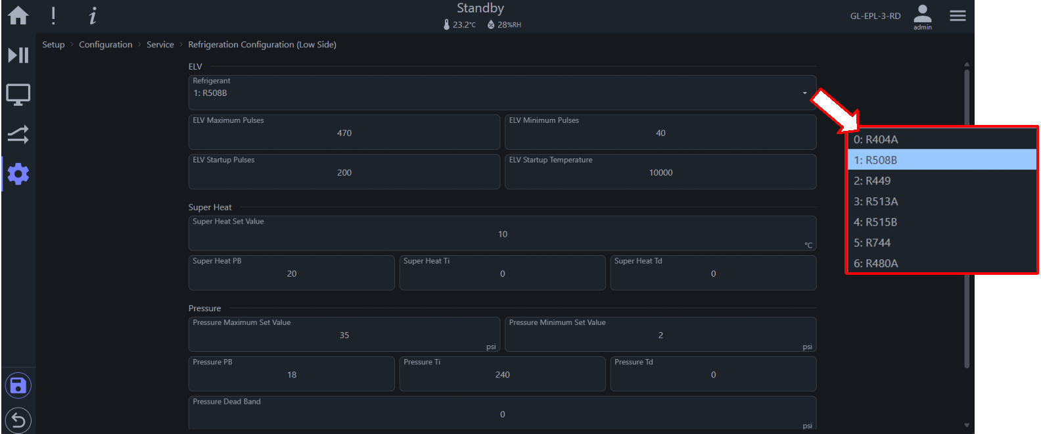1041x434 pixels.
Task: Open the program arrows icon in sidebar
Action: click(18, 135)
